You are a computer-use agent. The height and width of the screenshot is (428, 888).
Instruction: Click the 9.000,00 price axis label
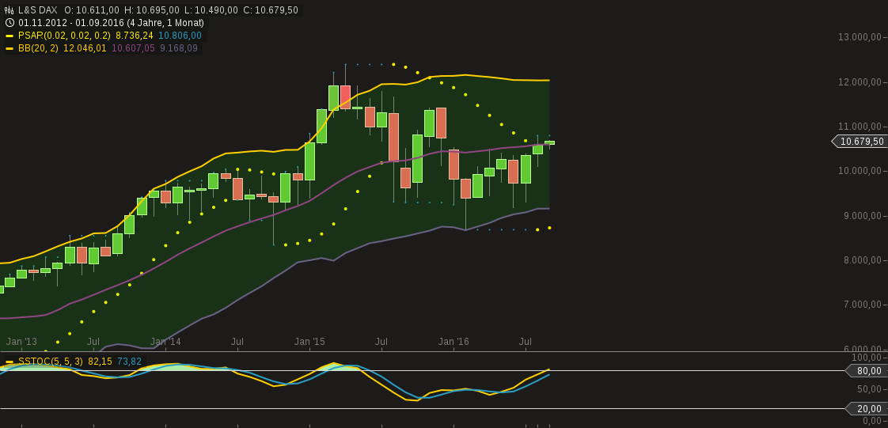coord(862,216)
